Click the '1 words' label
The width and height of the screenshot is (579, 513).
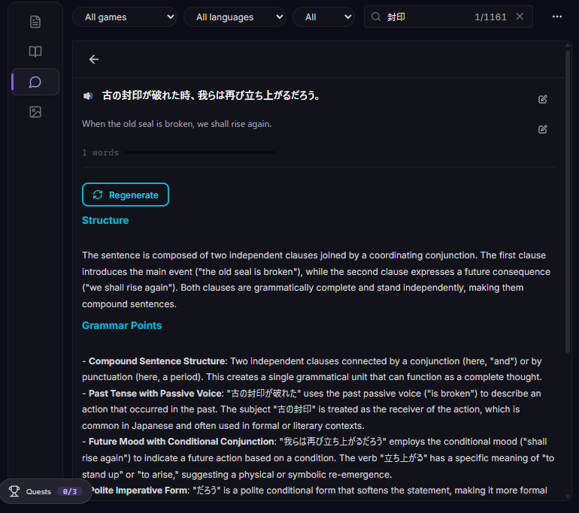point(101,152)
